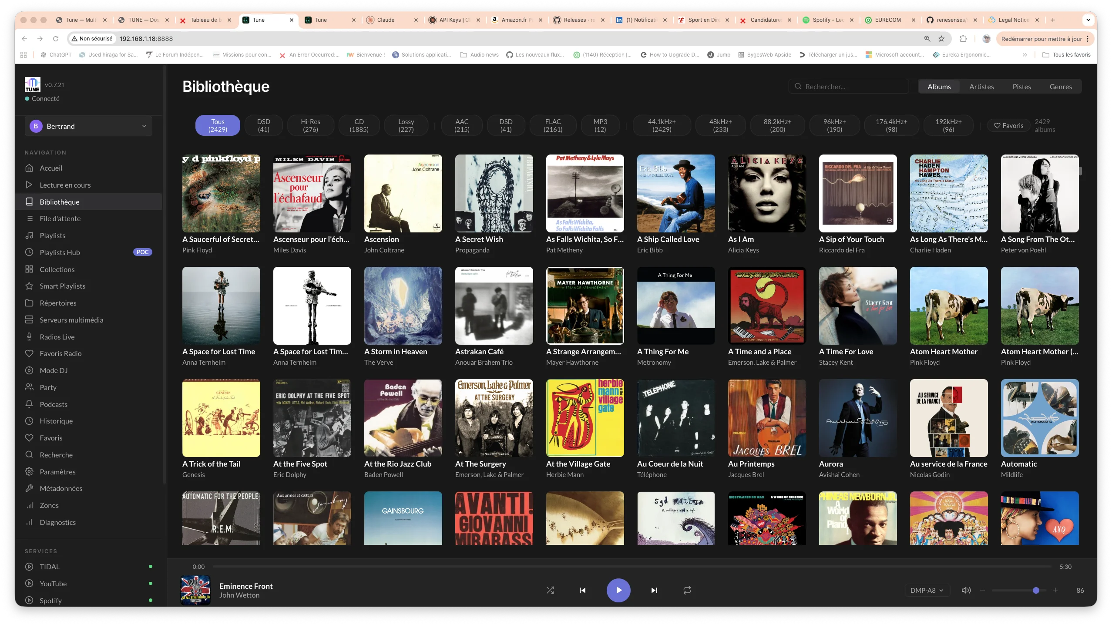Open As I Am album cover
Viewport: 1112px width, 625px height.
[x=766, y=193]
